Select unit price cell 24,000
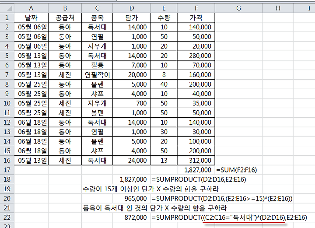 tap(132, 161)
